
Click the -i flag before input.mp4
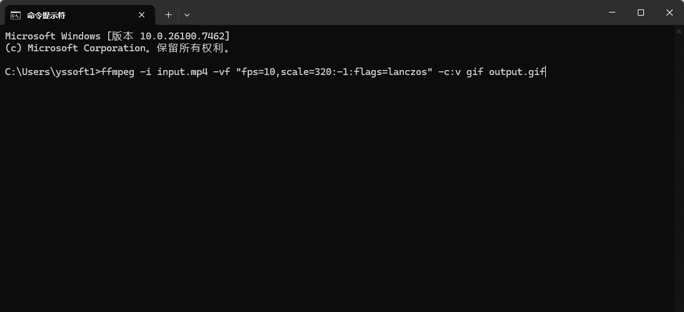pos(145,72)
